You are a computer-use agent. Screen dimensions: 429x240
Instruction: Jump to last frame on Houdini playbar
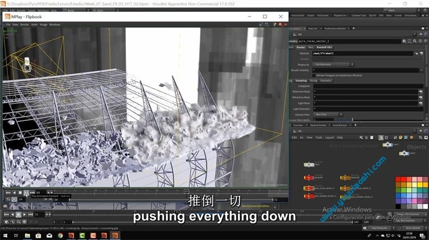(x=30, y=215)
